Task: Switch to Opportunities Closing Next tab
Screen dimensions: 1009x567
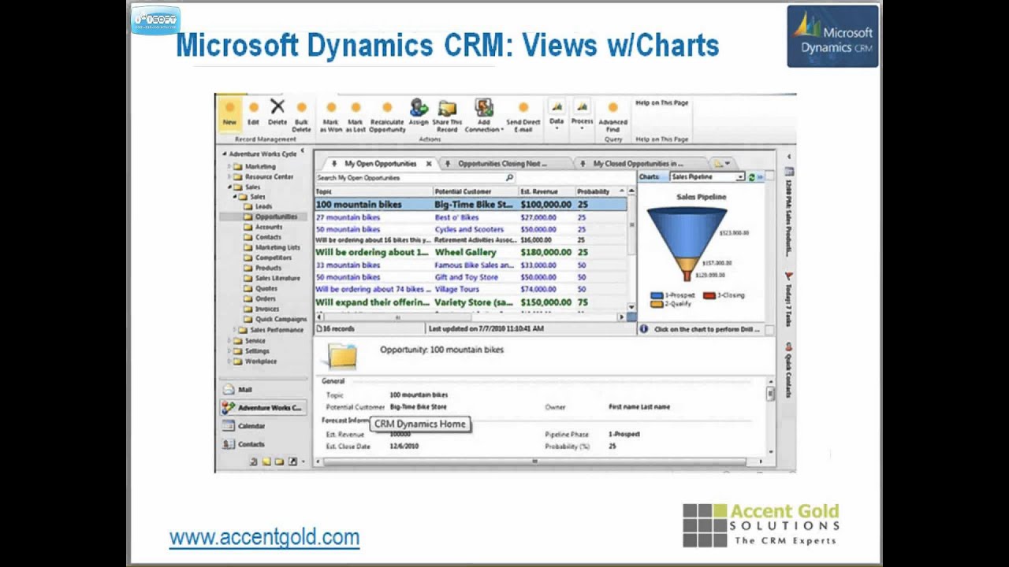Action: point(502,164)
